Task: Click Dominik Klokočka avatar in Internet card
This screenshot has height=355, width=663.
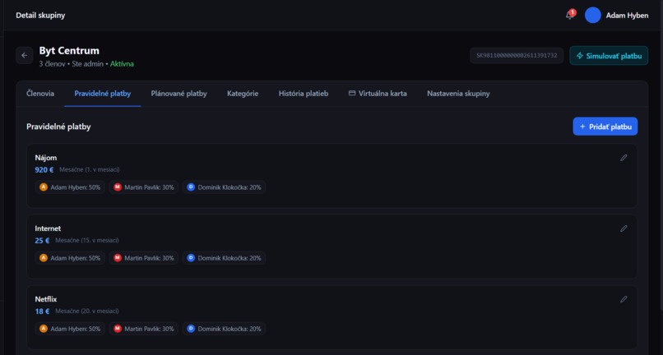Action: [191, 258]
